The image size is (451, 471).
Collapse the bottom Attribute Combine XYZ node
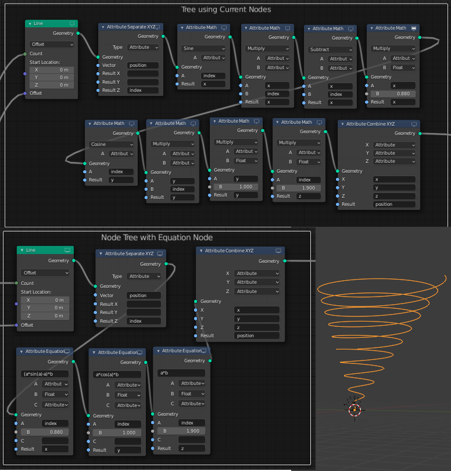pos(201,251)
